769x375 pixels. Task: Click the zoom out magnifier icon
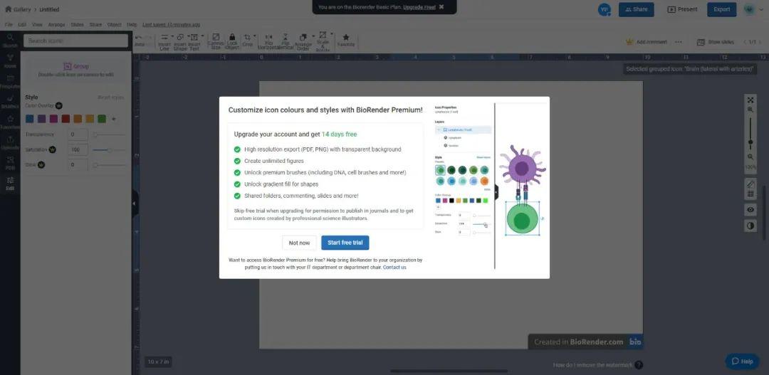(750, 157)
